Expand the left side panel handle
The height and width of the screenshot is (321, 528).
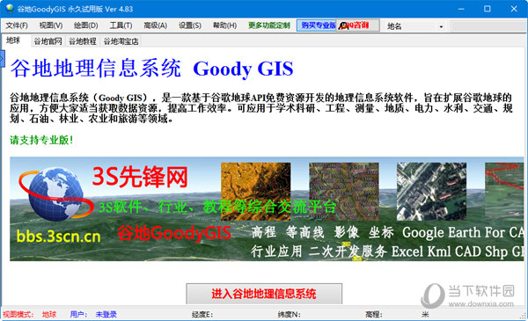[x=3, y=59]
